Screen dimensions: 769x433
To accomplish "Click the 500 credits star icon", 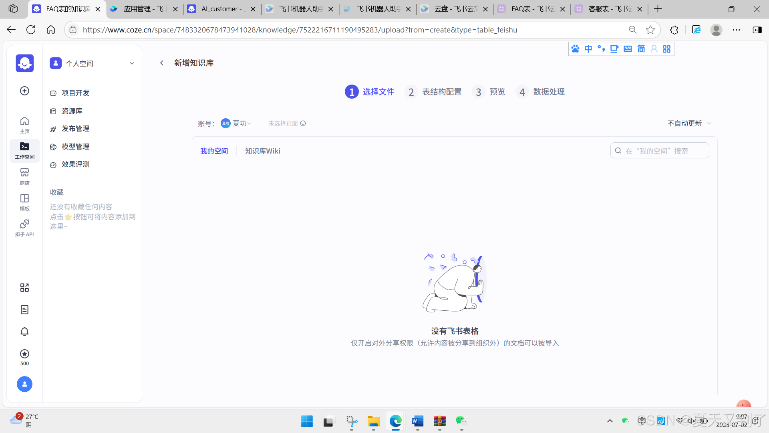I will (24, 354).
